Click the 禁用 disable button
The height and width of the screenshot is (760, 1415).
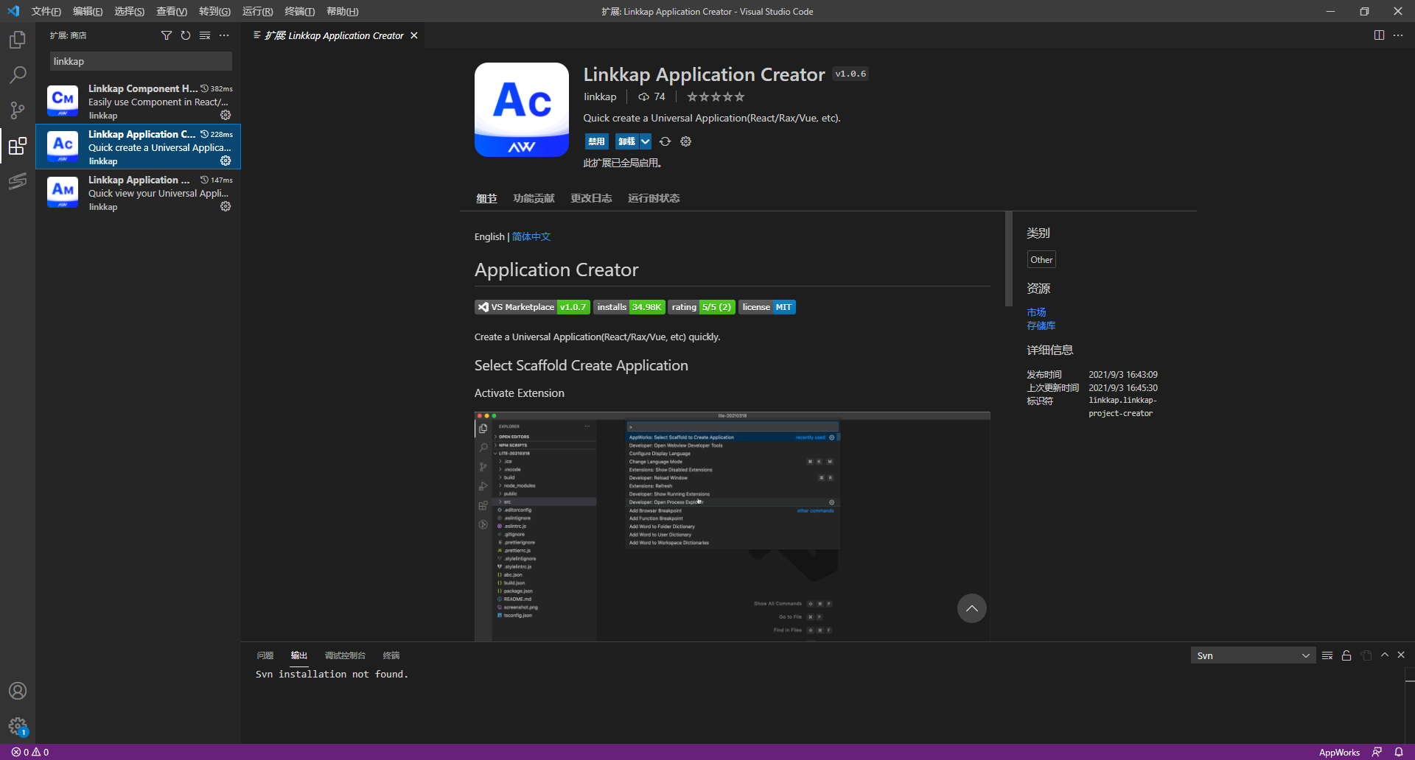(596, 141)
